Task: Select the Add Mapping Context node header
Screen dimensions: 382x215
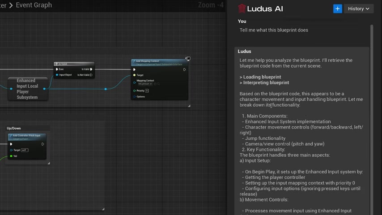Action: click(159, 62)
